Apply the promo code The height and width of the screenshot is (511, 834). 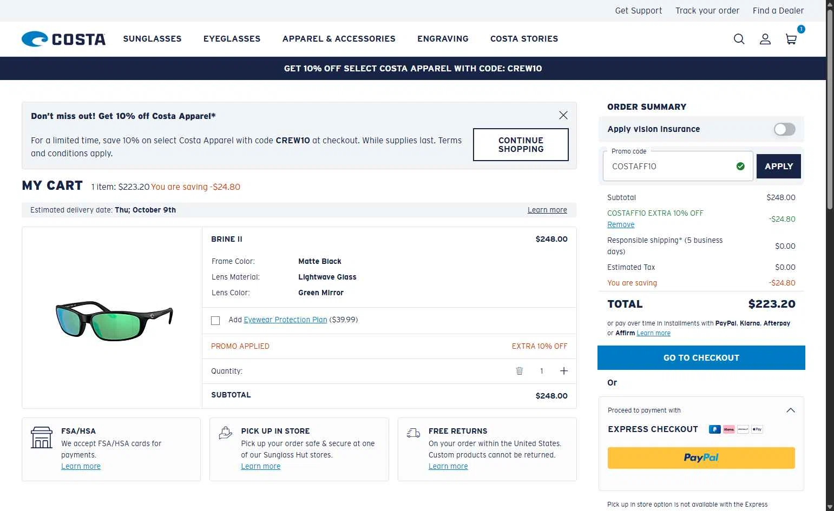pos(778,167)
